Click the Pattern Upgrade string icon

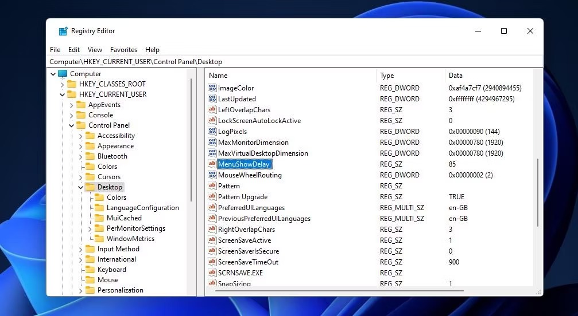212,196
